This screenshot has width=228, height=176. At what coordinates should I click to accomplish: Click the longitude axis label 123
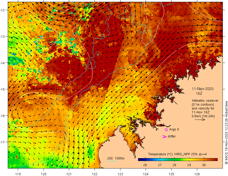click(x=120, y=174)
